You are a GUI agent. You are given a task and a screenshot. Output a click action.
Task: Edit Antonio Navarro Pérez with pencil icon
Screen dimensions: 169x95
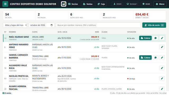162,47
